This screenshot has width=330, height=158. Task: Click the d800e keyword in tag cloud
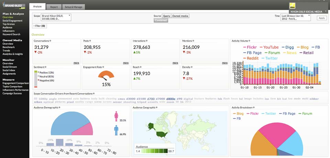pyautogui.click(x=171, y=98)
